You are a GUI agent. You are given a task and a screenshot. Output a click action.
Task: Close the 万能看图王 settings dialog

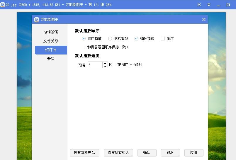click(x=204, y=20)
